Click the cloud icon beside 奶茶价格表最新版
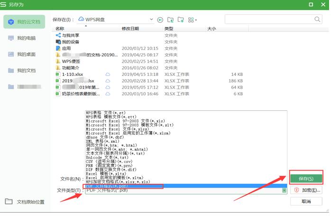The width and height of the screenshot is (331, 216). [108, 94]
